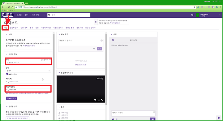The height and width of the screenshot is (121, 223).
Task: Focus the channel feed new post box
Action: coord(81,42)
